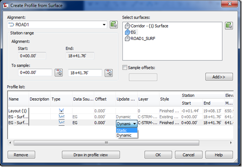Select Corridor - (1) Surface in list
Viewport: 242px width, 167px height.
(x=149, y=26)
